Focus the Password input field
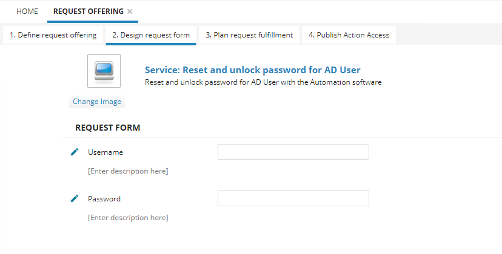 pos(293,198)
